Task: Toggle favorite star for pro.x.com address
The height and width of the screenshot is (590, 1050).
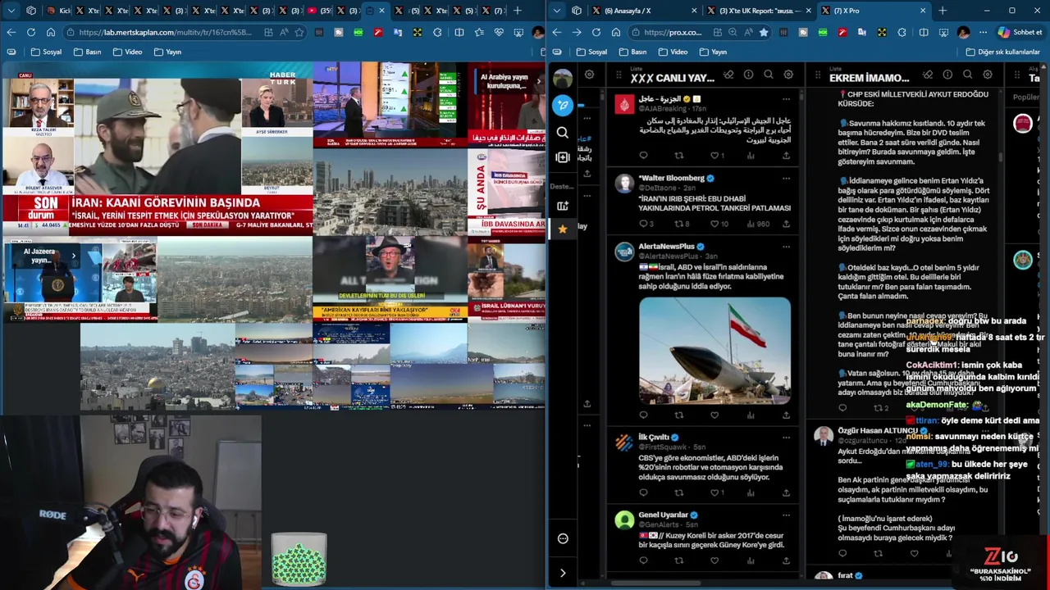Action: coord(764,32)
